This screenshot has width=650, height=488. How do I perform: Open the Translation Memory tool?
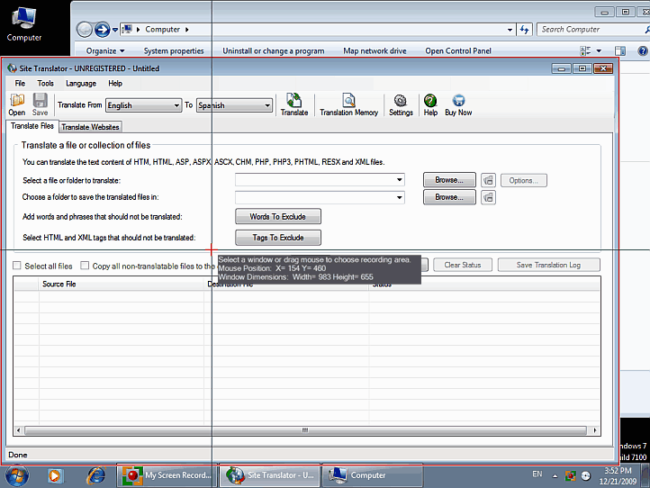[348, 104]
